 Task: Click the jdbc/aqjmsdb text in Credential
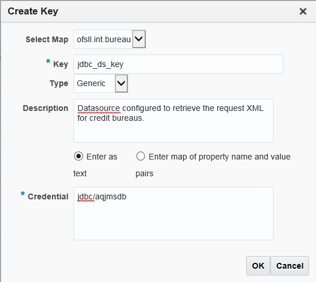pos(102,197)
